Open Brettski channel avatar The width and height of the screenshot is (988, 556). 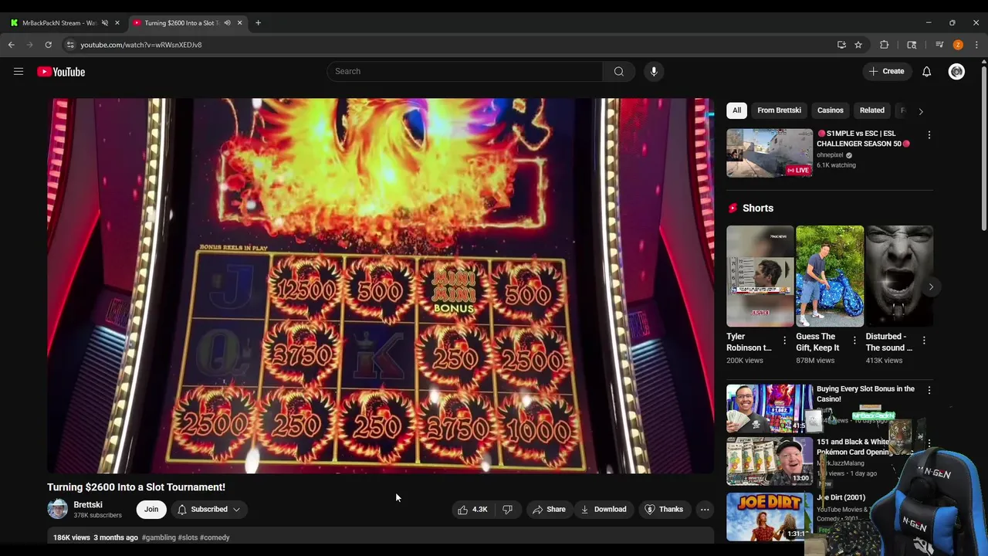pos(58,510)
